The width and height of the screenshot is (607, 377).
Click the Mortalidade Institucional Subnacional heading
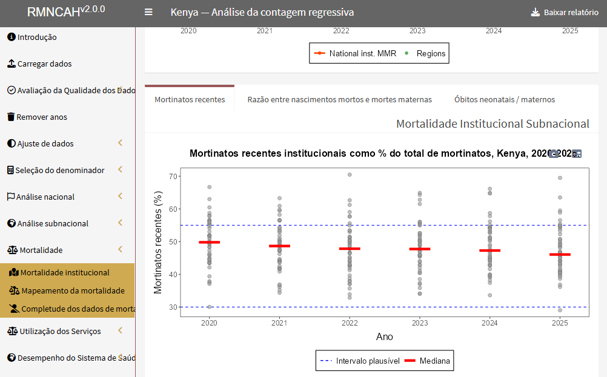click(493, 123)
